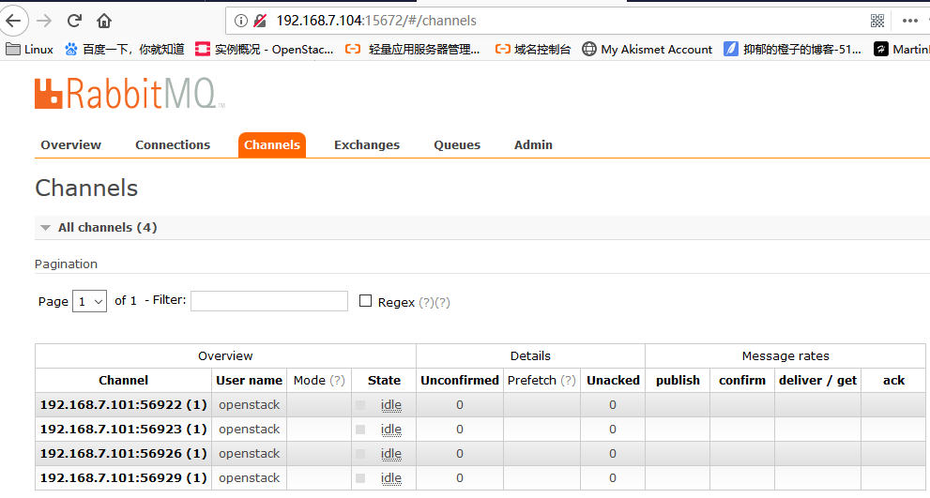930x498 pixels.
Task: Open the Exchanges tab
Action: click(367, 145)
